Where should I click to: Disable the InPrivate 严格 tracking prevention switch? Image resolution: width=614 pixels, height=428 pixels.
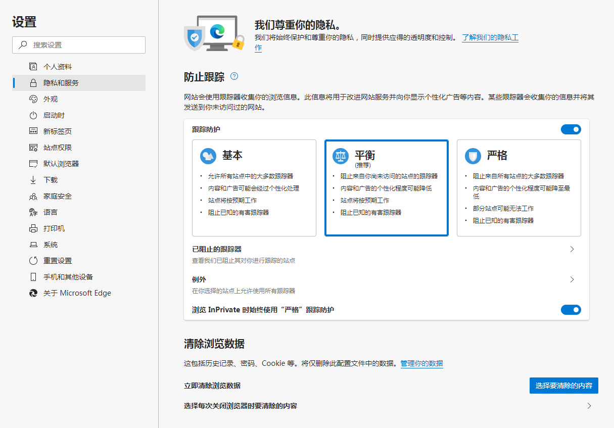[571, 310]
